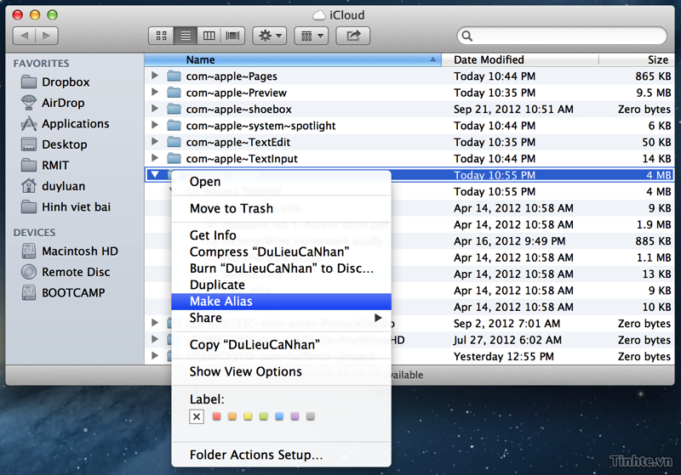Image resolution: width=681 pixels, height=475 pixels.
Task: Expand the com~apple~system~spotlight folder
Action: 155,125
